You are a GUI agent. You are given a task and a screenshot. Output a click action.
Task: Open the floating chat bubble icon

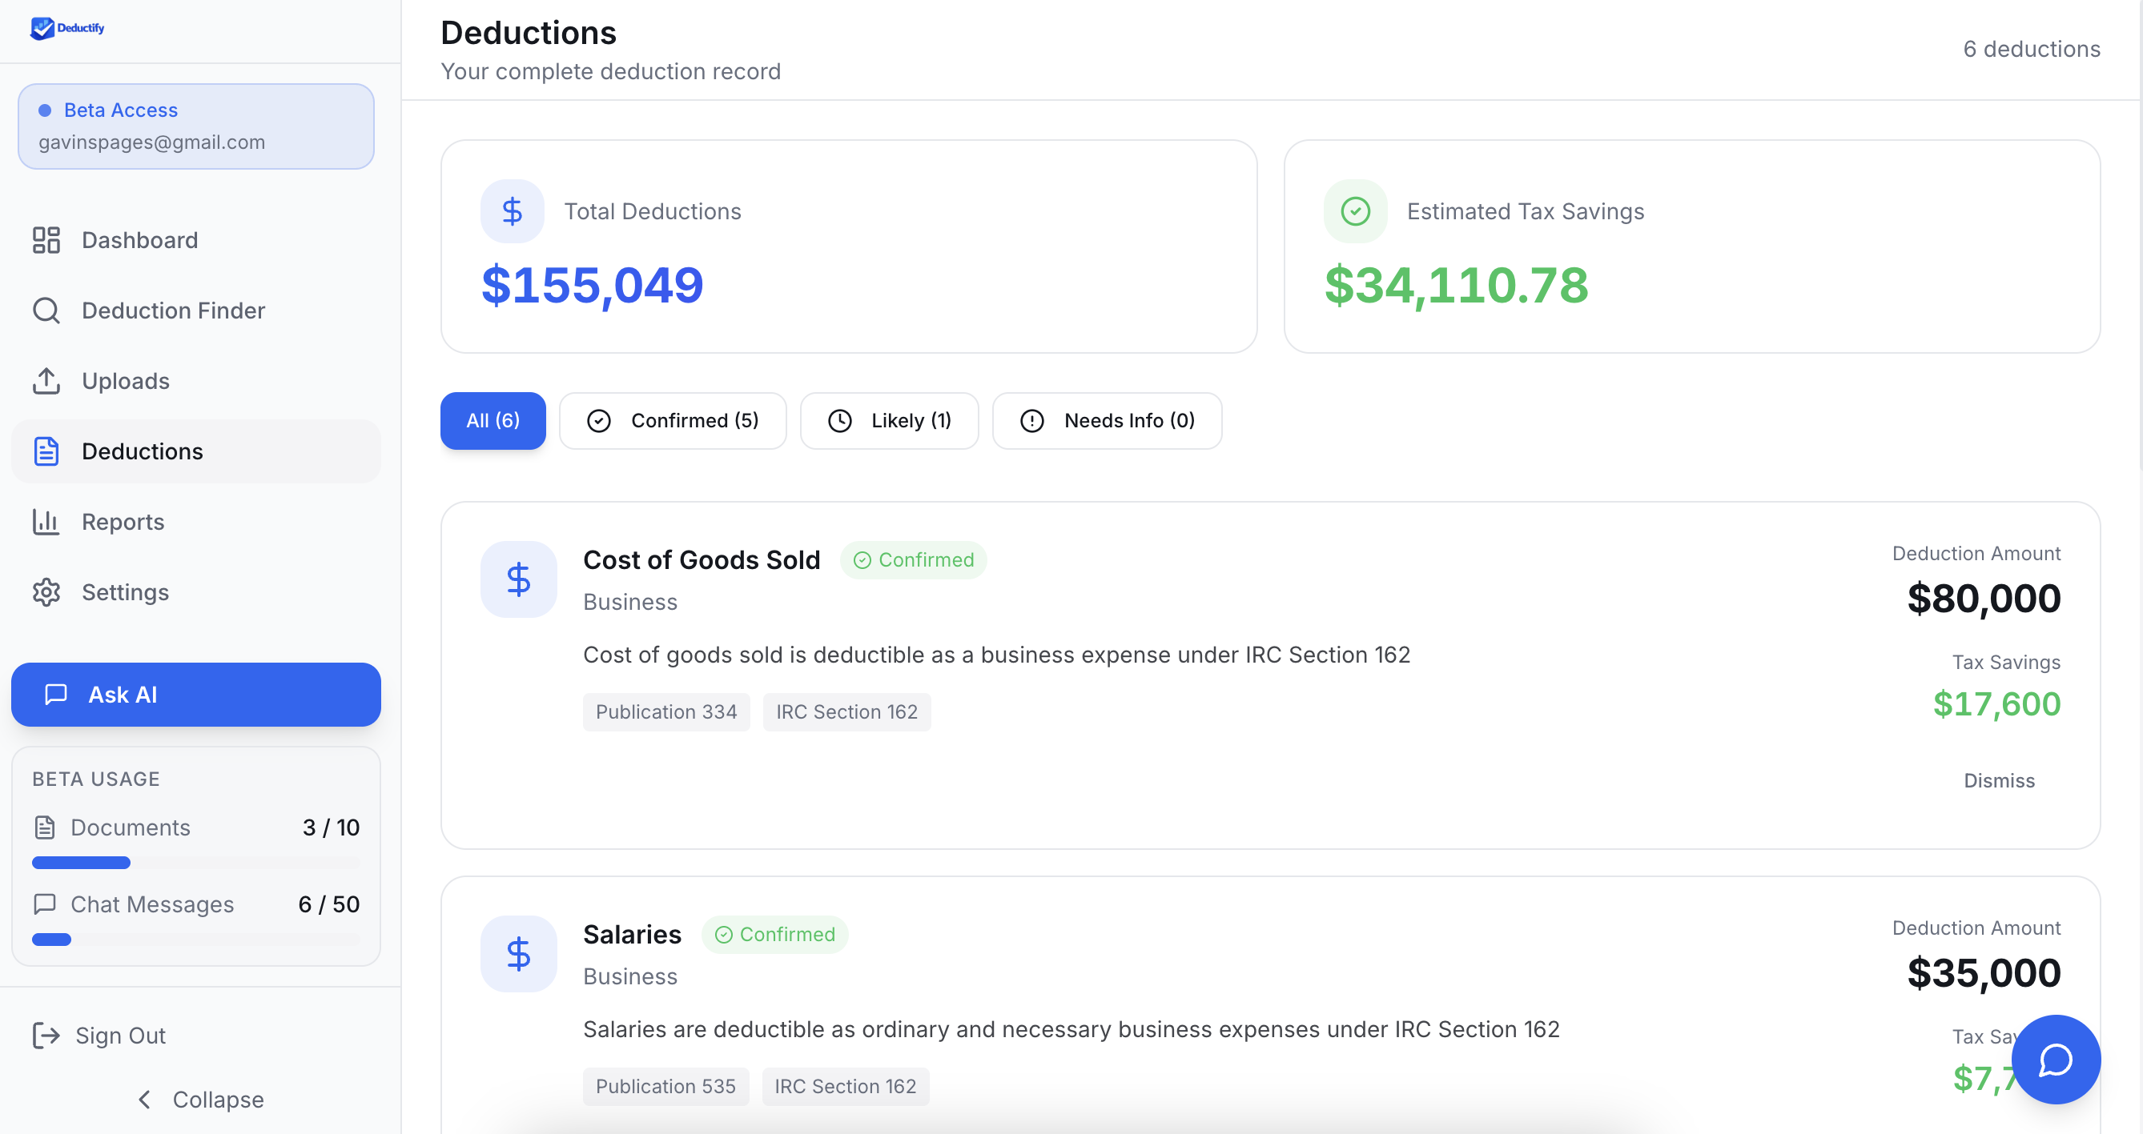click(x=2055, y=1060)
